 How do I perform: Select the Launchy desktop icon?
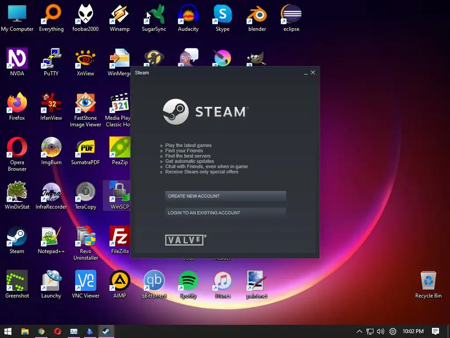(x=51, y=285)
